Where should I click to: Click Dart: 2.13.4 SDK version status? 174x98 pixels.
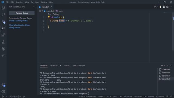coord(138,97)
